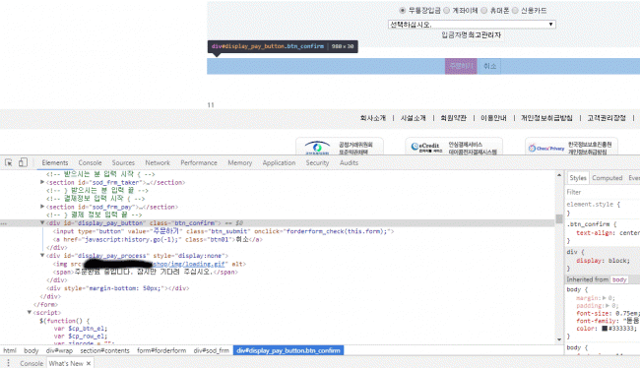The width and height of the screenshot is (640, 368).
Task: Click the text-align property in .btn_confirm rule
Action: (x=595, y=232)
